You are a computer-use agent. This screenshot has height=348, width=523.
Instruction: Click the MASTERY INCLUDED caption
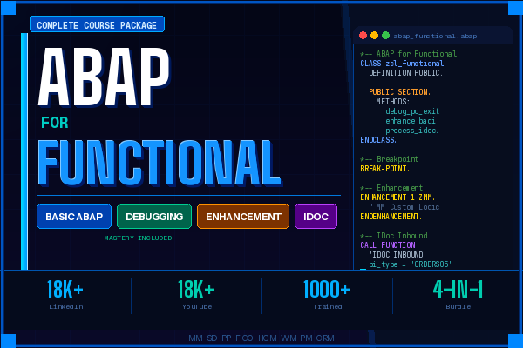138,238
